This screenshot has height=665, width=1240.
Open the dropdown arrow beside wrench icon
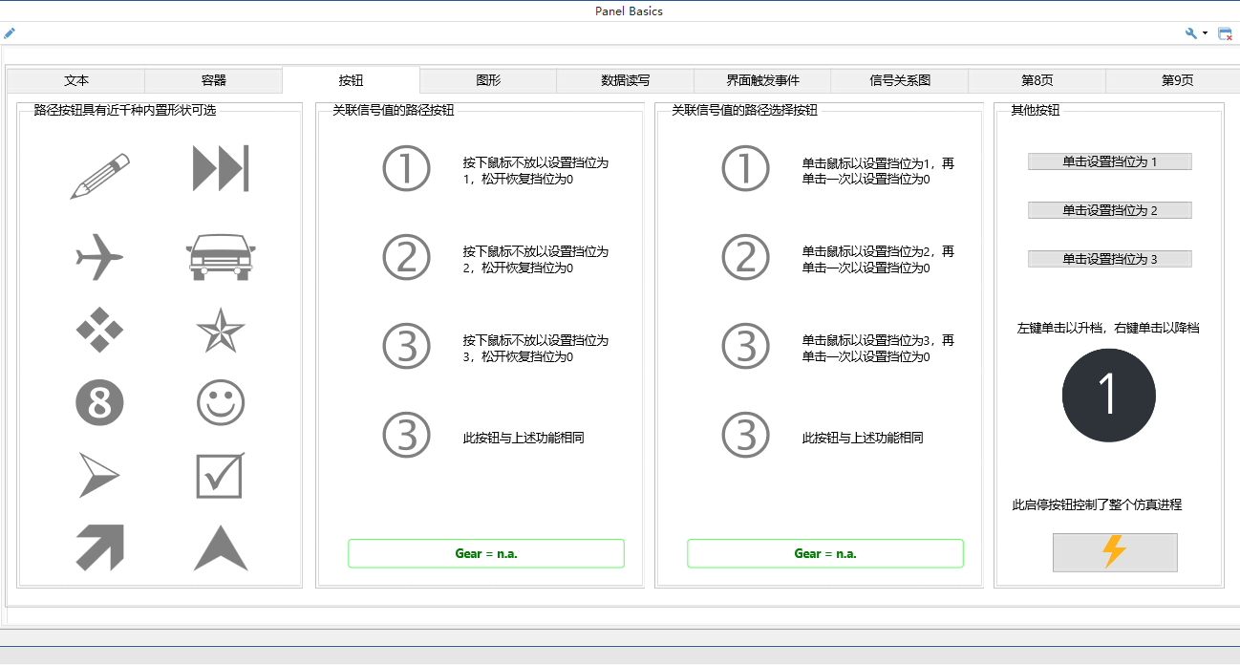[x=1206, y=33]
